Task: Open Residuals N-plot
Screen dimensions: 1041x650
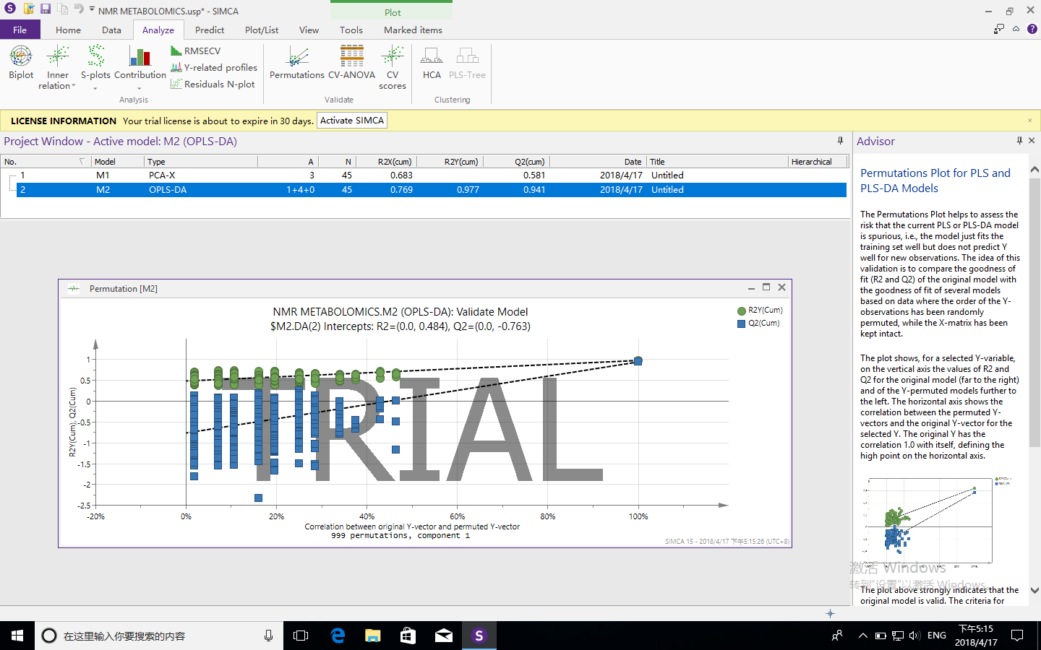Action: click(213, 84)
